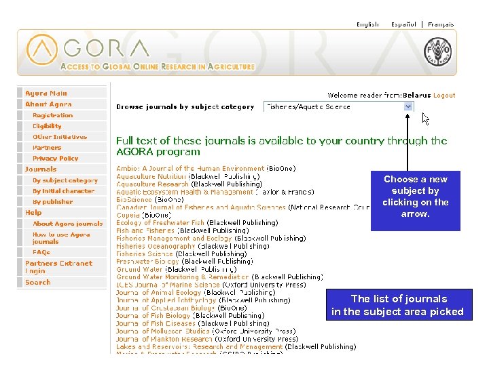The height and width of the screenshot is (366, 489).
Task: Open Aquaculture Research journal link
Action: click(152, 184)
